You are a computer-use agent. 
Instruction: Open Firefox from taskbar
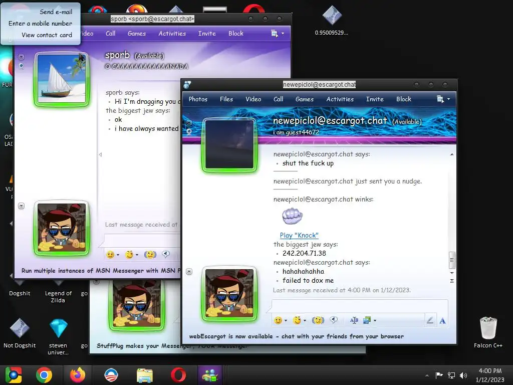point(78,375)
